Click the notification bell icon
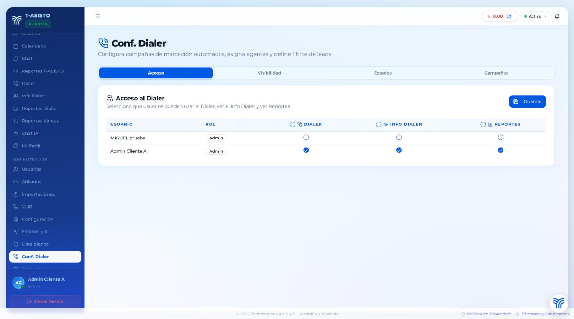Image resolution: width=574 pixels, height=319 pixels. (x=557, y=16)
